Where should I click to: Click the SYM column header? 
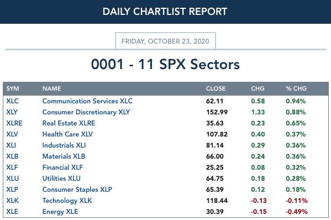point(13,88)
